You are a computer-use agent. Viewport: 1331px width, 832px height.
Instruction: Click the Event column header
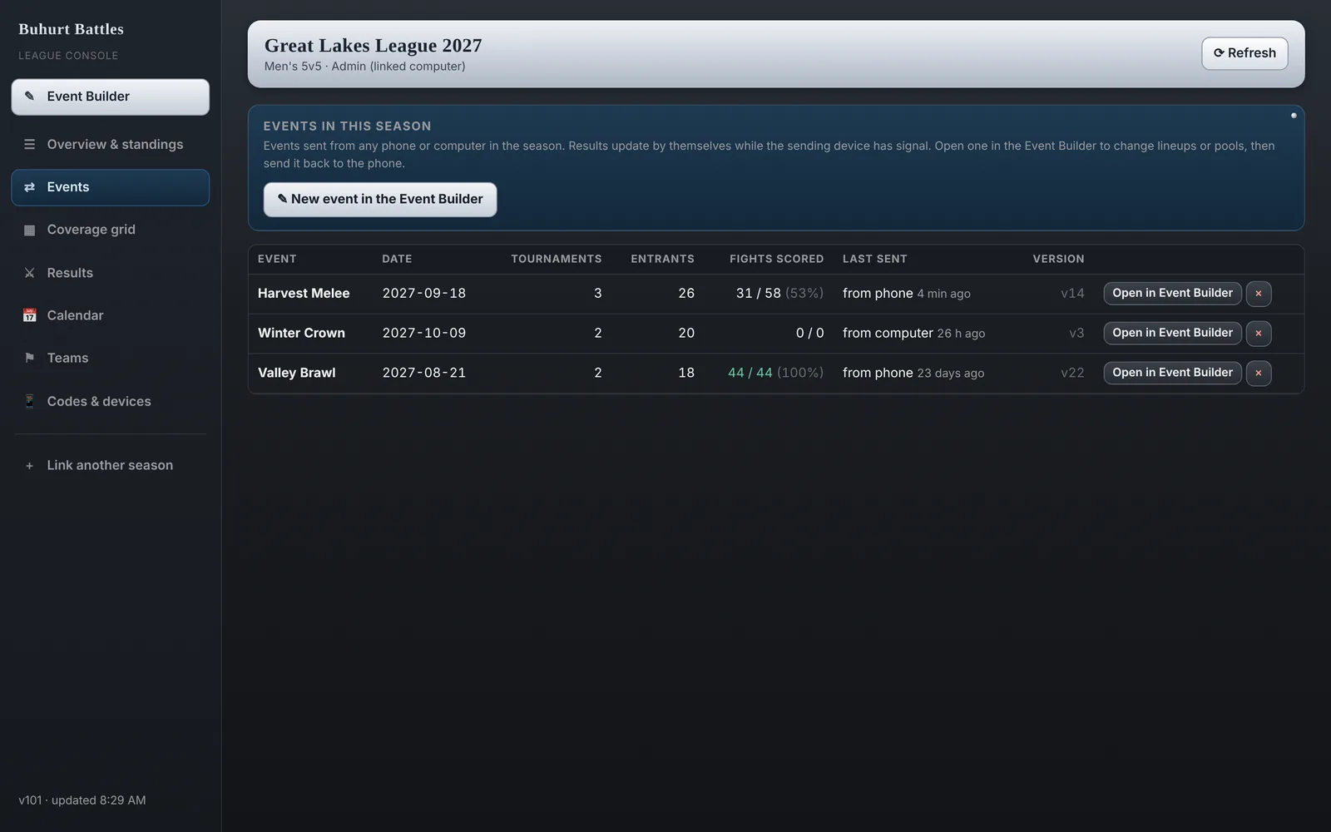(x=277, y=260)
